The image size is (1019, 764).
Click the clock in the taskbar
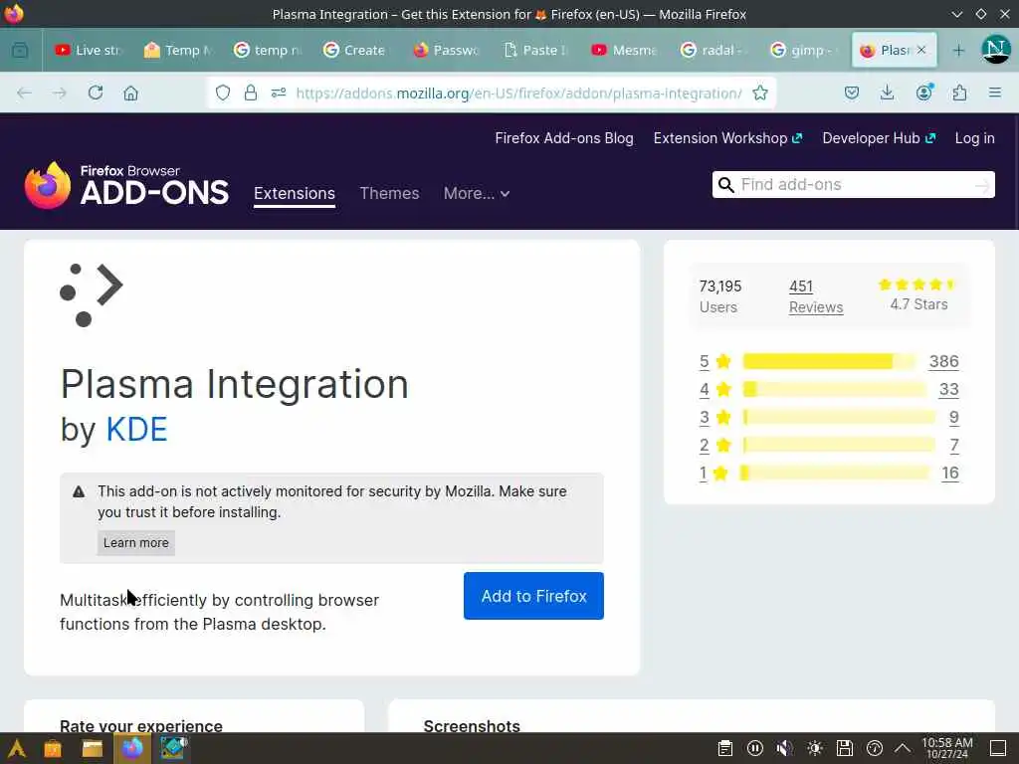947,748
